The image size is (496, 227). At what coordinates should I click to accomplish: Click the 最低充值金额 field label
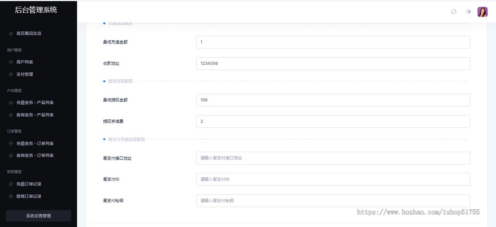[115, 42]
